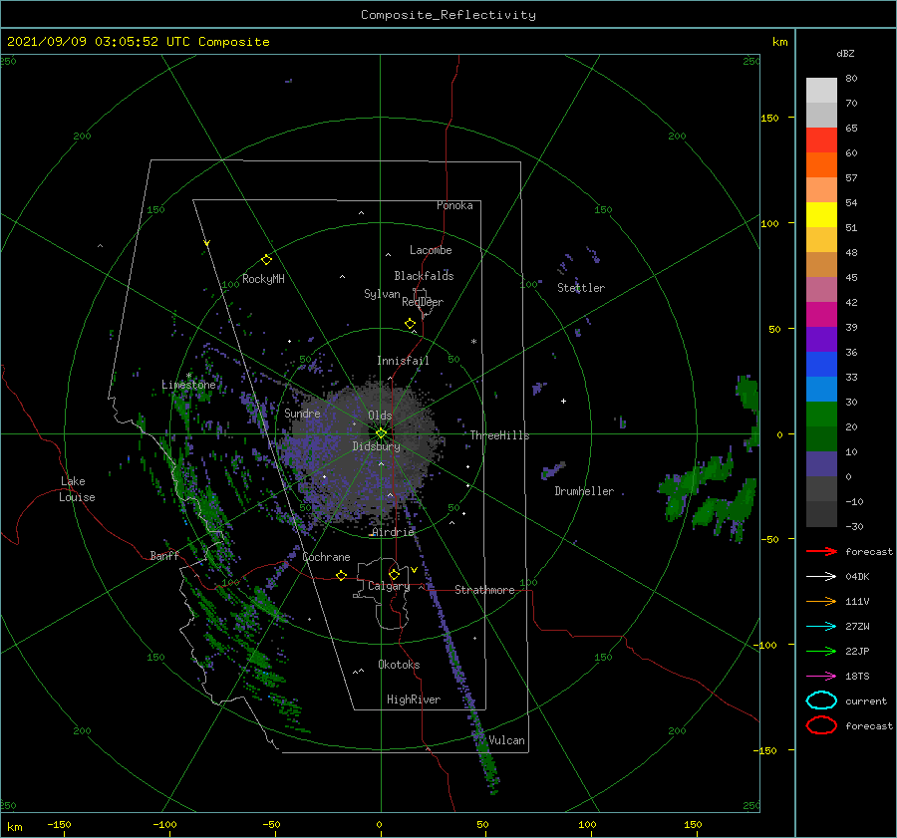Click the HighRiver label
Viewport: 897px width, 838px height.
414,699
